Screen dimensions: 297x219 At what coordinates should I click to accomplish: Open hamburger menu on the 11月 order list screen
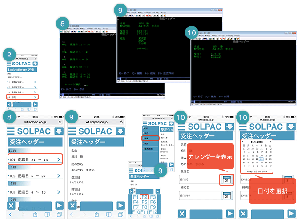[x=11, y=131]
